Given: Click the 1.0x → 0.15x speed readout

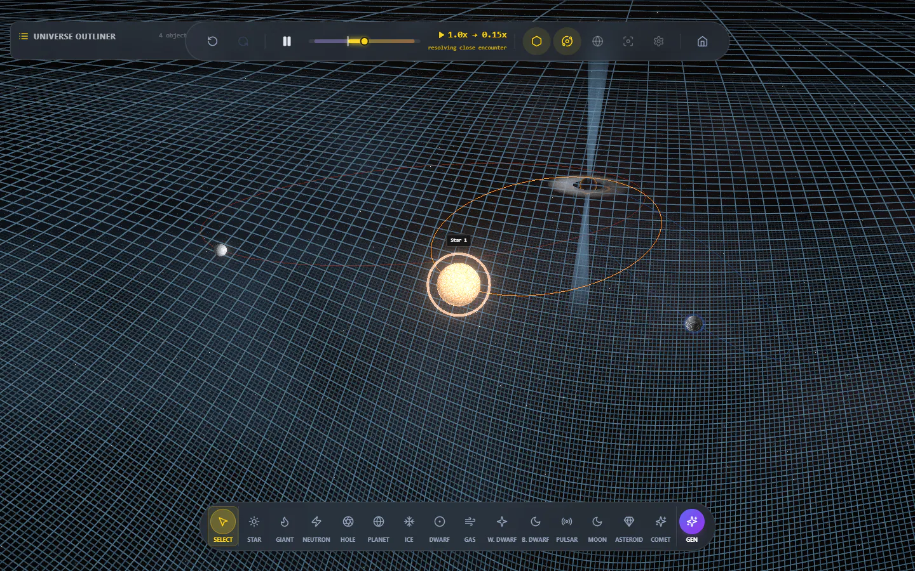Looking at the screenshot, I should click(x=473, y=35).
